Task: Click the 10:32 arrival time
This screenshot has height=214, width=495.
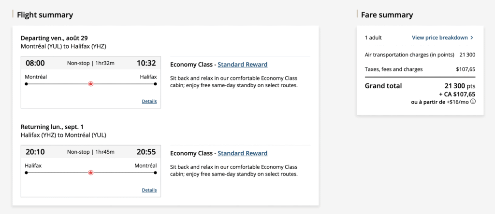Action: click(x=146, y=63)
